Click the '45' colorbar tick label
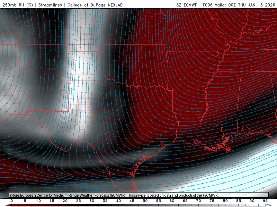277x207 pixels. coord(132,201)
